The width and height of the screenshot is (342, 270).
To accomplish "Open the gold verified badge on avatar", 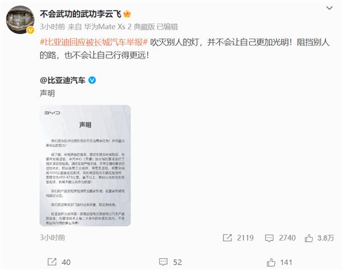I will tap(30, 30).
